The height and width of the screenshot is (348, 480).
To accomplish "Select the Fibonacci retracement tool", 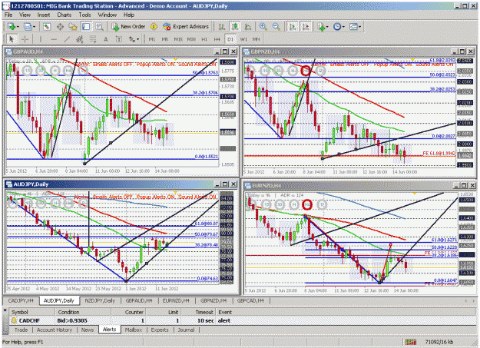I will pyautogui.click(x=93, y=39).
